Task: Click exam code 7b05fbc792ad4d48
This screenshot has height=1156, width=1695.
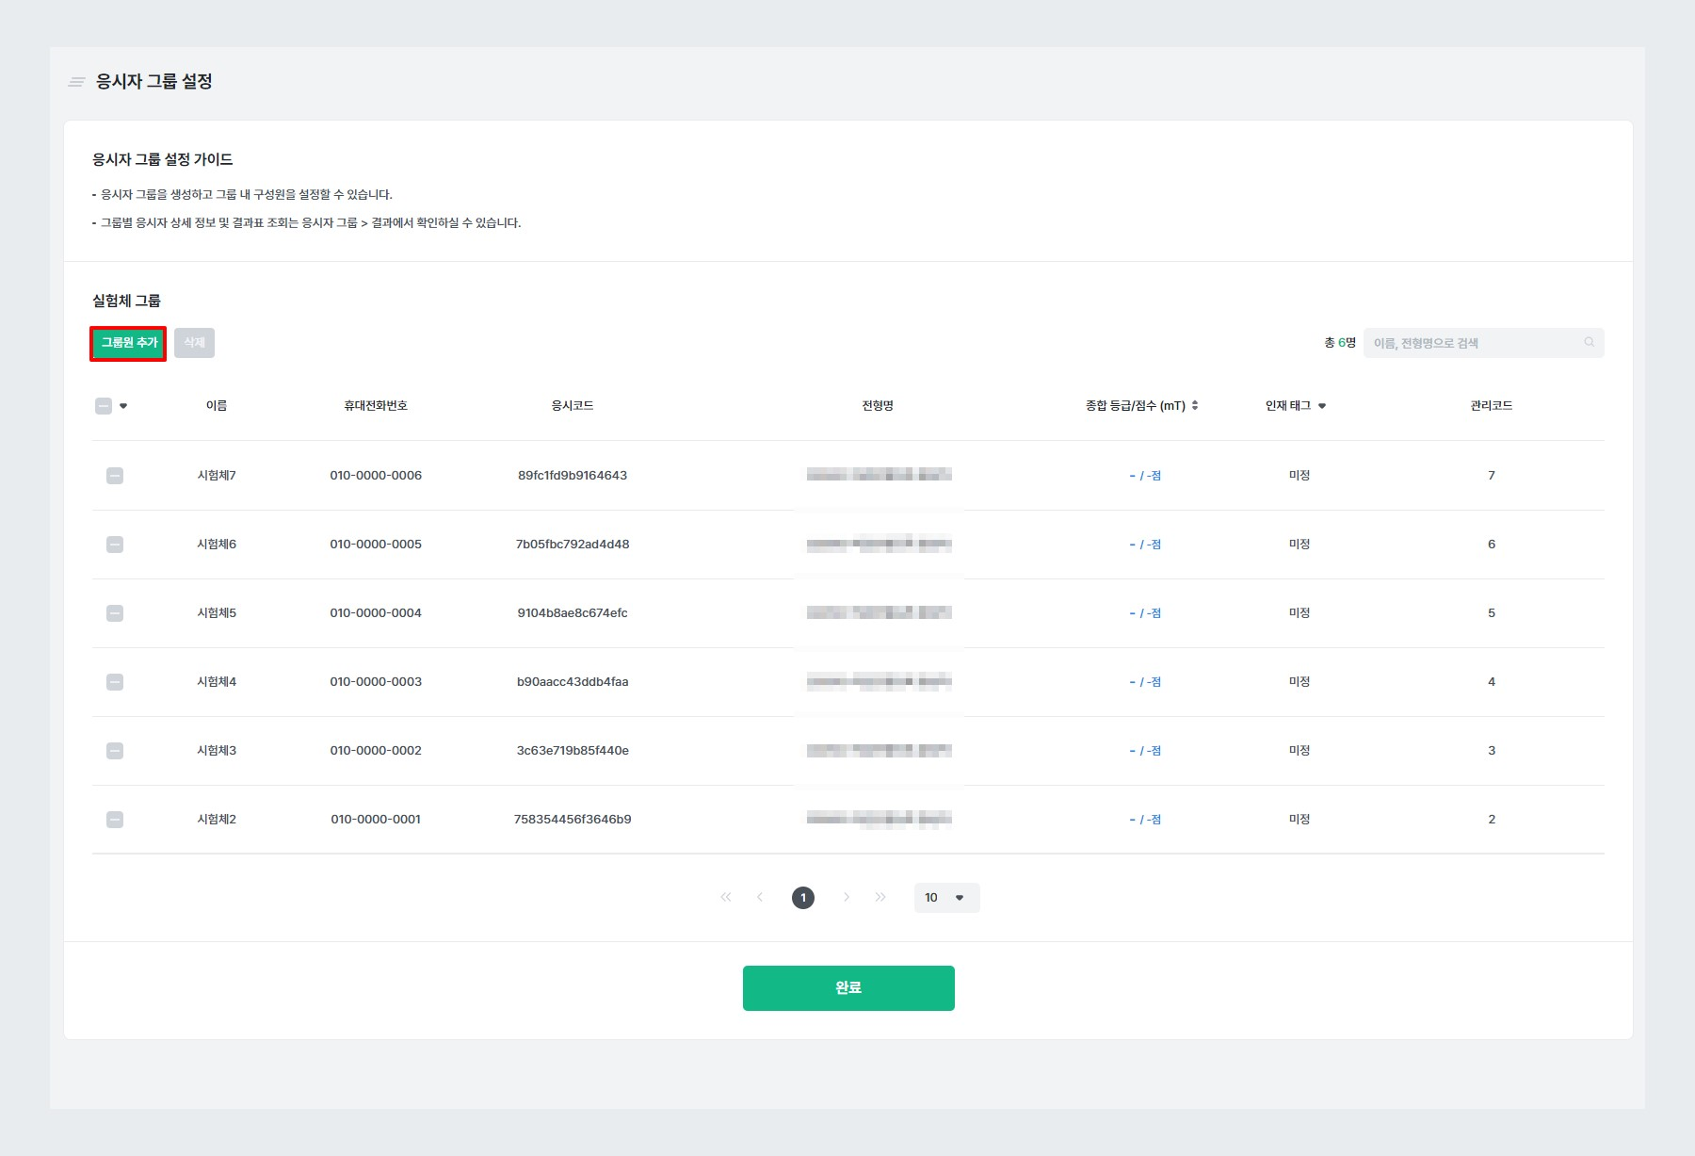Action: tap(573, 545)
